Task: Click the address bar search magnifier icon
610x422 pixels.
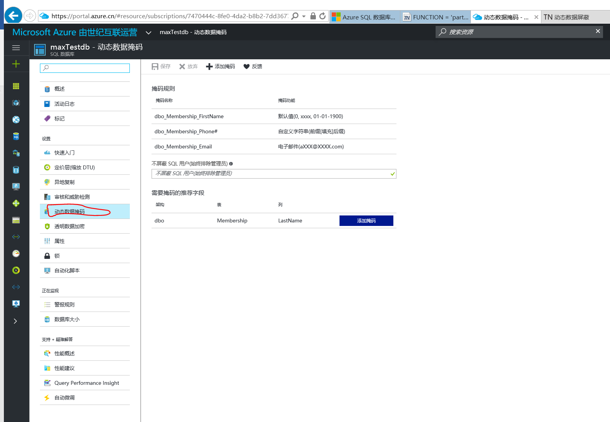Action: (295, 16)
